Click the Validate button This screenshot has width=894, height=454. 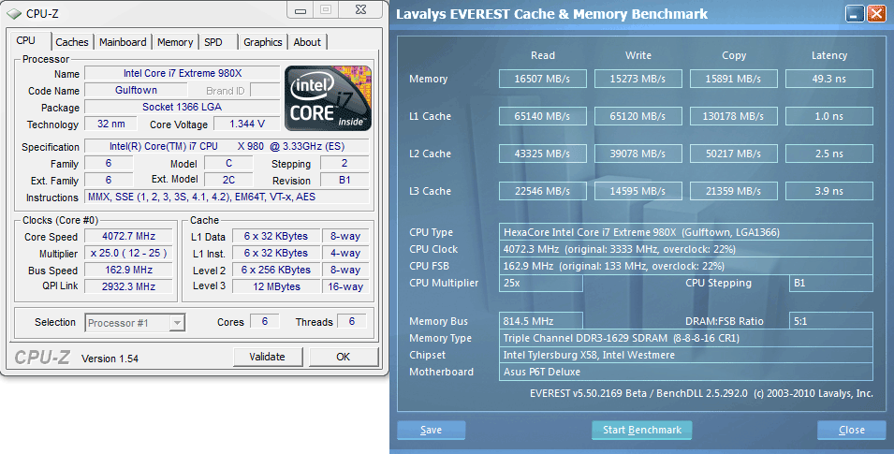tap(268, 357)
